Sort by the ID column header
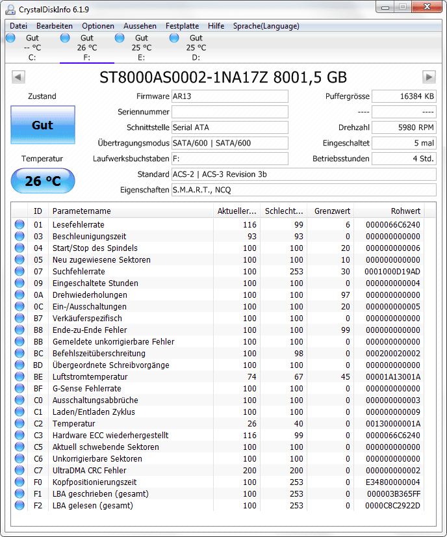This screenshot has width=447, height=537. [x=38, y=211]
